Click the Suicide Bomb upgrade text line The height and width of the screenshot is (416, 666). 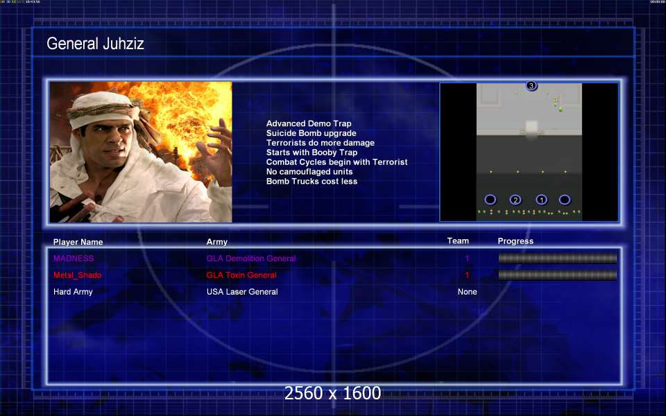pos(311,133)
